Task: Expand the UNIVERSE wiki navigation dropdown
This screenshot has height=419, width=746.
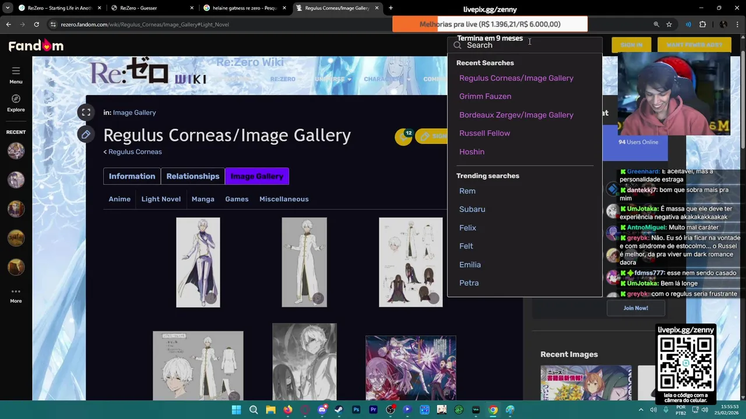Action: [x=333, y=79]
